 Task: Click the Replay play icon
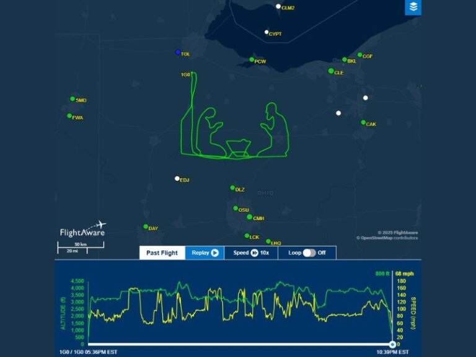point(214,253)
